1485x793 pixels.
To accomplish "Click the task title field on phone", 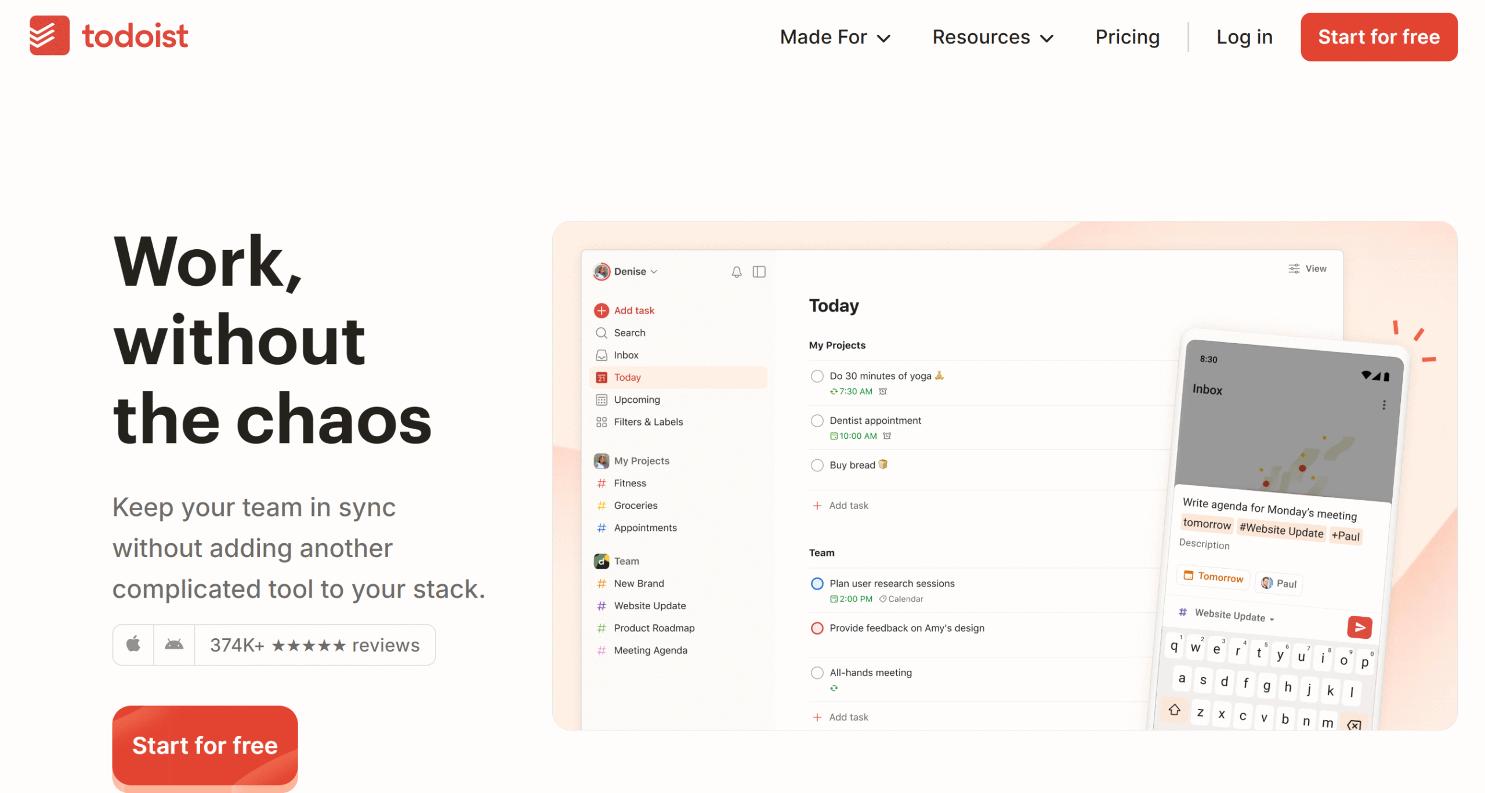I will pyautogui.click(x=1270, y=509).
